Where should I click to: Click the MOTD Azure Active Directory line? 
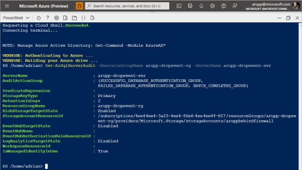coord(84,45)
